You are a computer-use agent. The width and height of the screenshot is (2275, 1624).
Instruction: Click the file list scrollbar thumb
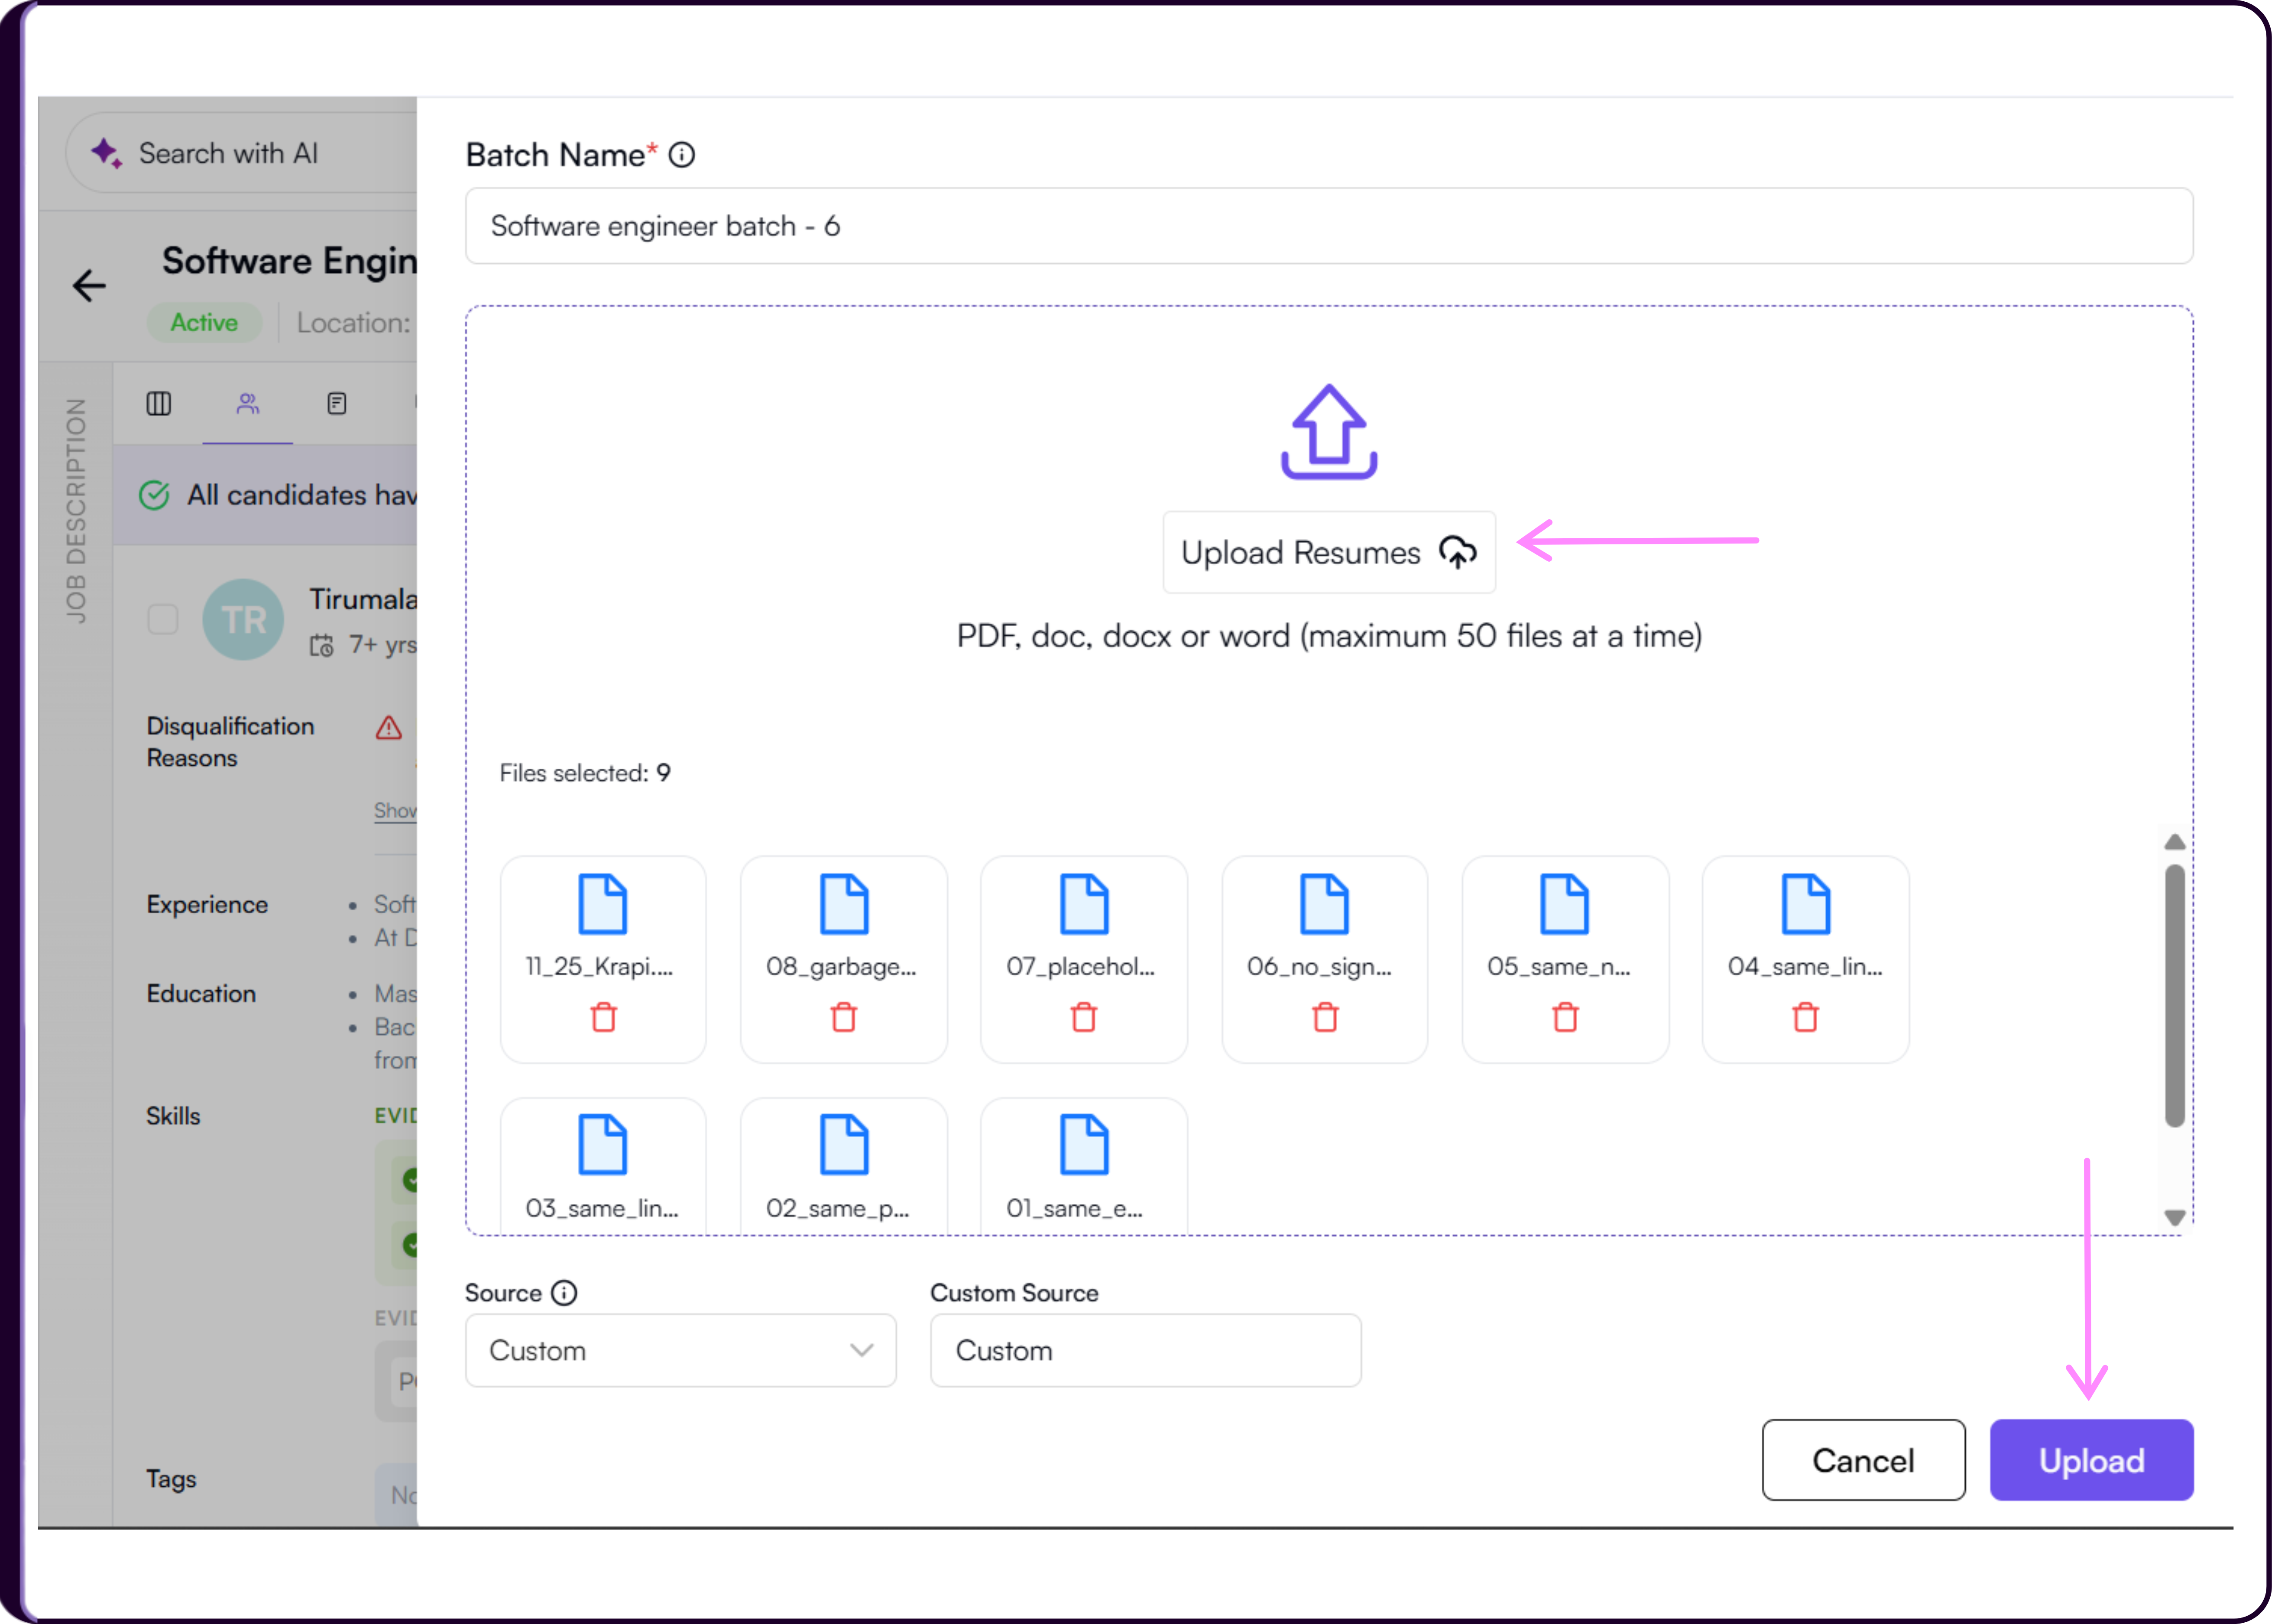click(x=2176, y=997)
